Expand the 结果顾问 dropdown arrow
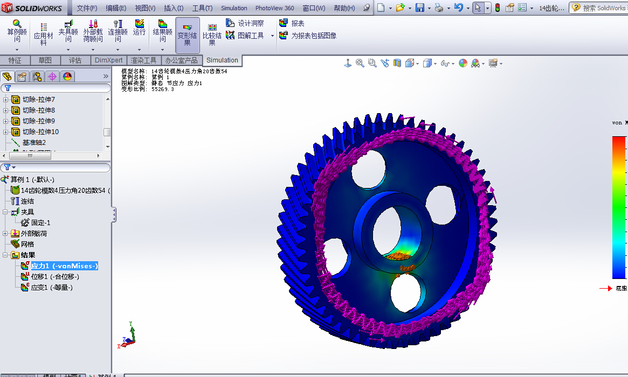Viewport: 628px width, 377px height. (x=163, y=50)
